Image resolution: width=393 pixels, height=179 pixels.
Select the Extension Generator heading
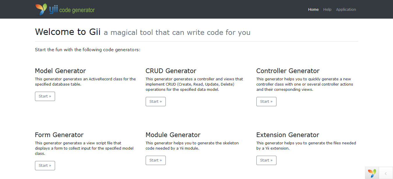(288, 135)
